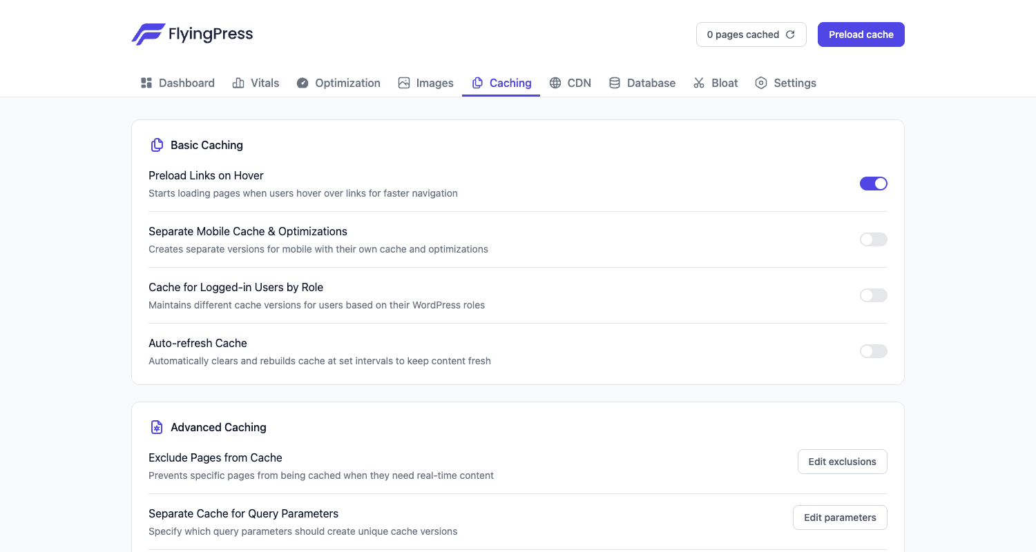Click the Dashboard grid icon

coord(146,83)
